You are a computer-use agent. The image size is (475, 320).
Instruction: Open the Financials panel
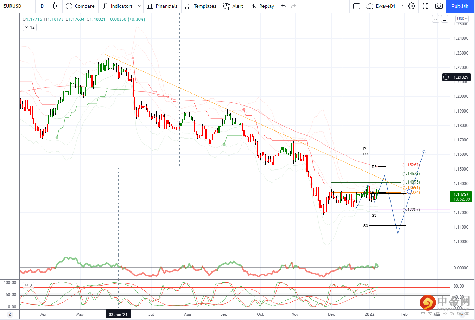(x=162, y=6)
